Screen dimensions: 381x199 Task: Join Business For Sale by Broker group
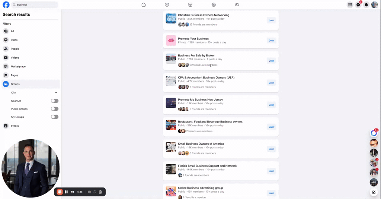click(x=271, y=61)
